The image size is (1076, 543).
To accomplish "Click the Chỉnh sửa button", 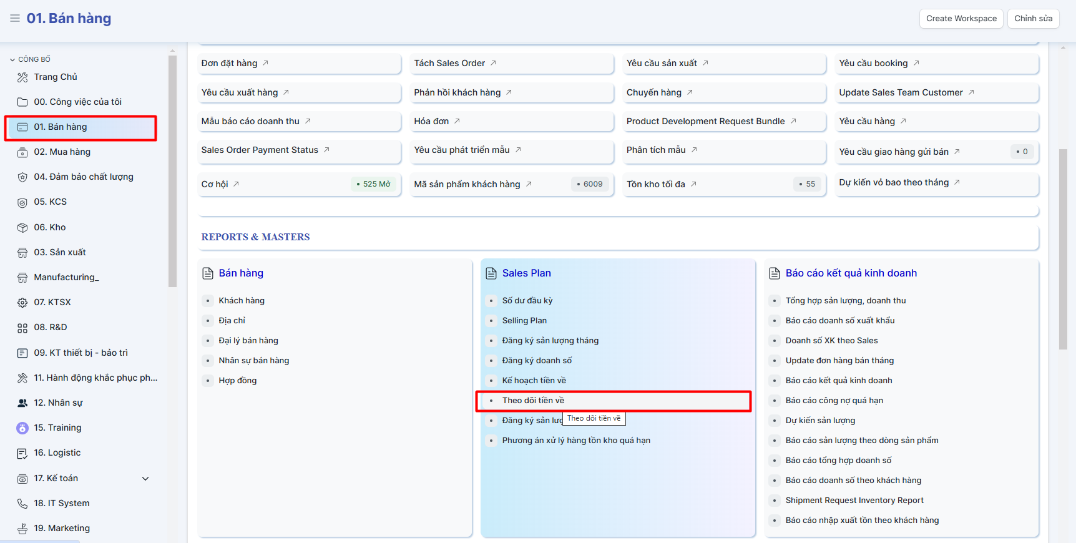I will pos(1033,19).
